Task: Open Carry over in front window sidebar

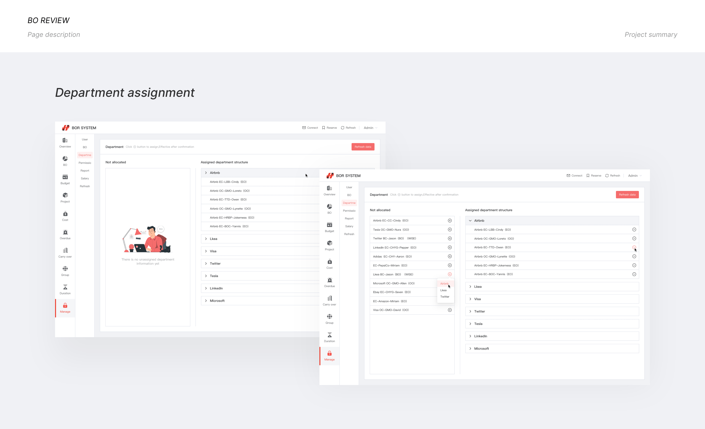Action: [329, 301]
